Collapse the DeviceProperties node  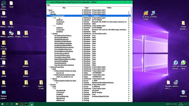click(x=49, y=67)
